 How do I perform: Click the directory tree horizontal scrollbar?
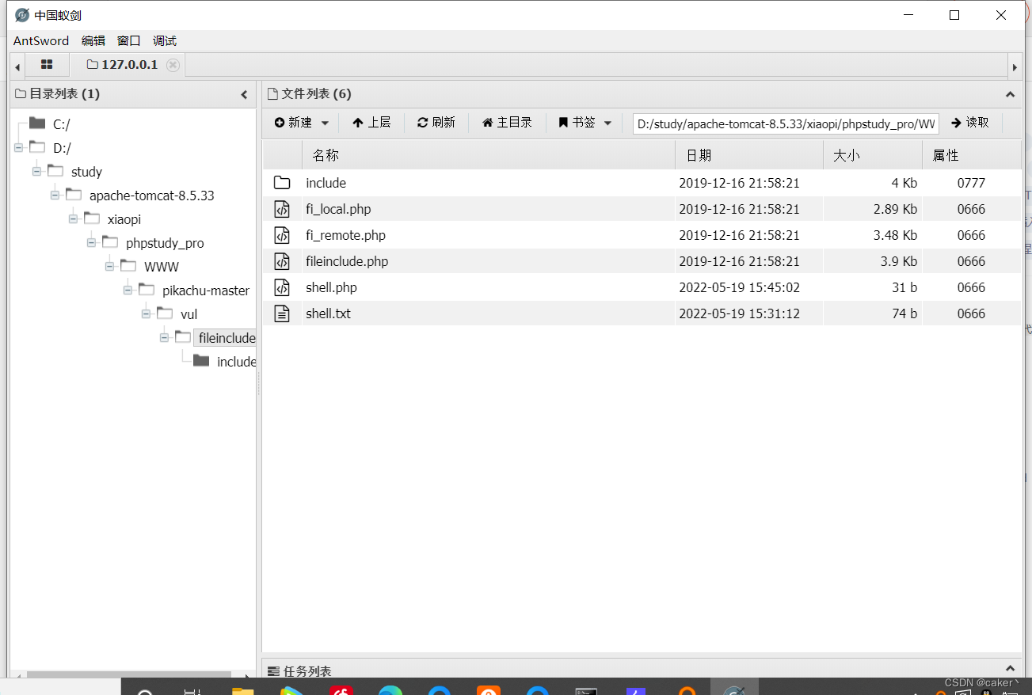click(129, 675)
